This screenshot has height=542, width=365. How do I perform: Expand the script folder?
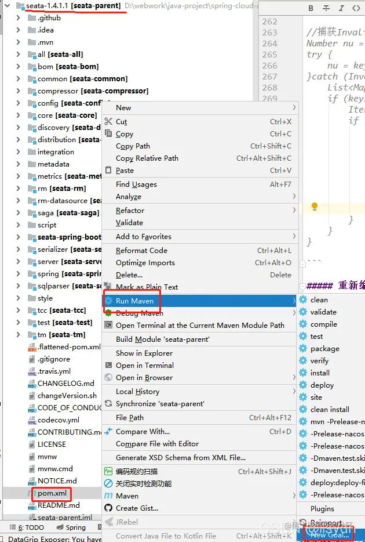19,225
